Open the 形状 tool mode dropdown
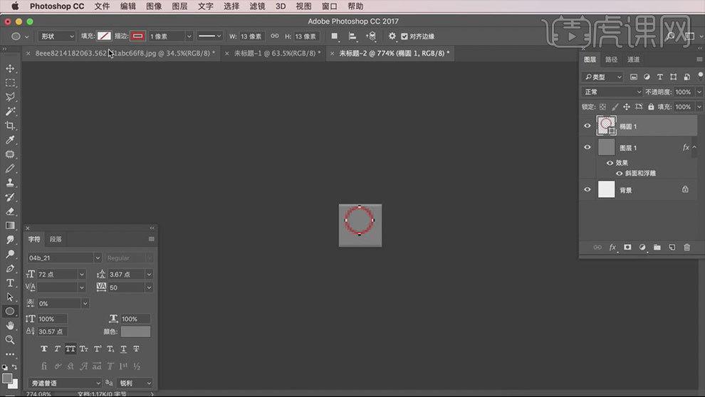 pos(57,36)
